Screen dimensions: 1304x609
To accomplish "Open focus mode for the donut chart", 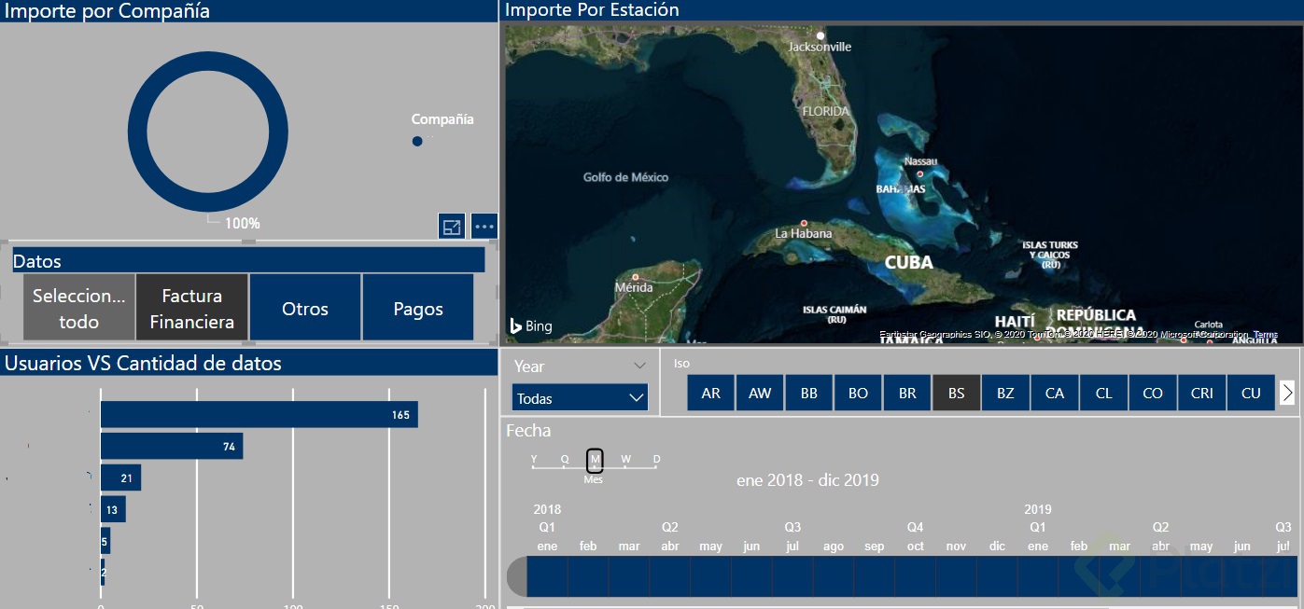I will coord(452,227).
